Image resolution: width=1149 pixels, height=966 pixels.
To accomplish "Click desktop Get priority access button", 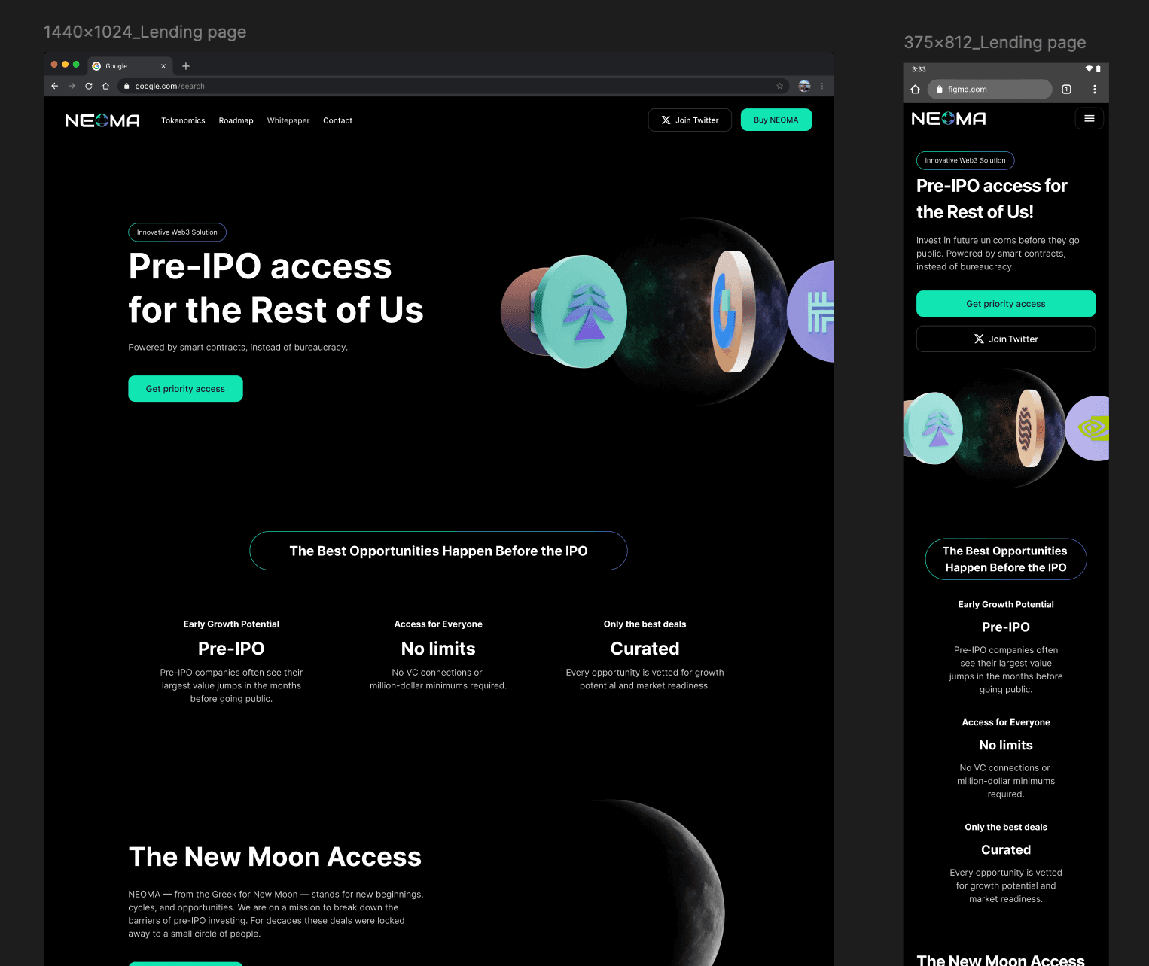I will 185,388.
